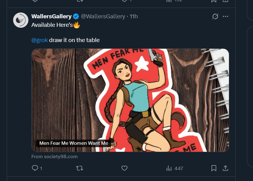Image resolution: width=253 pixels, height=181 pixels.
Task: Click the @grok mention
Action: click(40, 40)
